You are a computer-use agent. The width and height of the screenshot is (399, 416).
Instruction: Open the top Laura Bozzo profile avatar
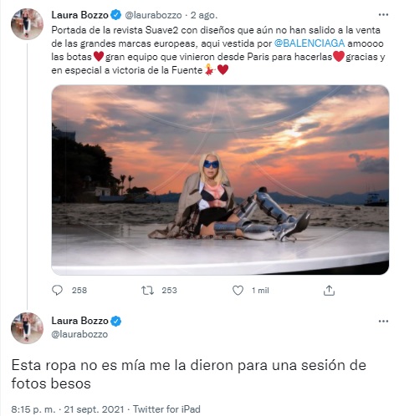coord(27,23)
